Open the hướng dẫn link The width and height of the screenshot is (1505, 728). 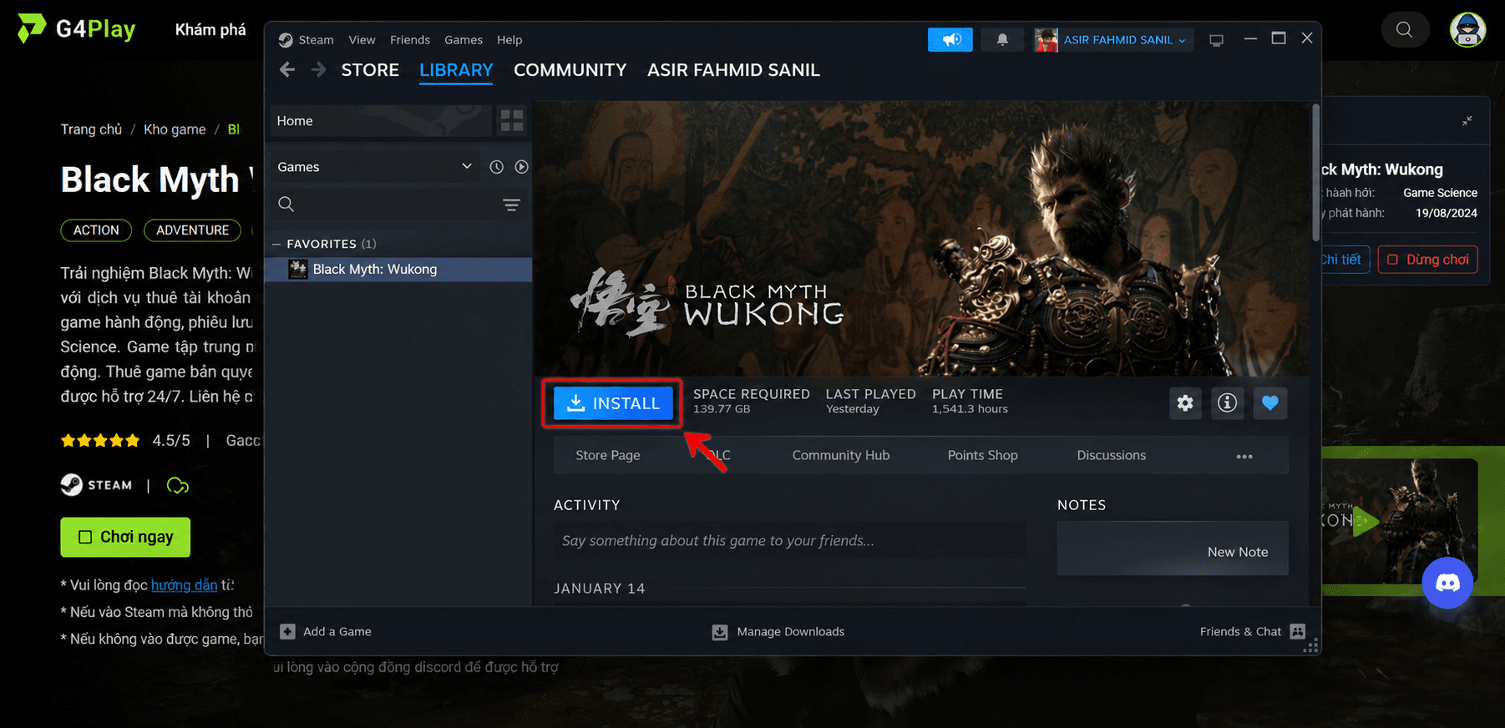(184, 585)
